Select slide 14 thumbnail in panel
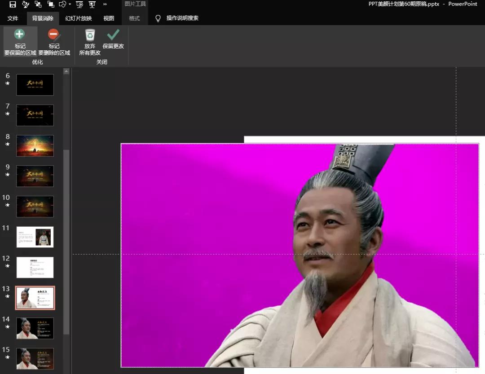 click(x=35, y=328)
